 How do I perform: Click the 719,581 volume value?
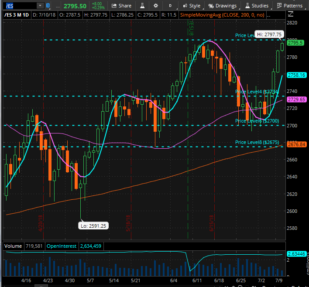34,246
